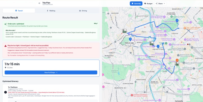The height and width of the screenshot is (102, 203).
Task: Select bus 490 transit marker on map
Action: click(124, 31)
